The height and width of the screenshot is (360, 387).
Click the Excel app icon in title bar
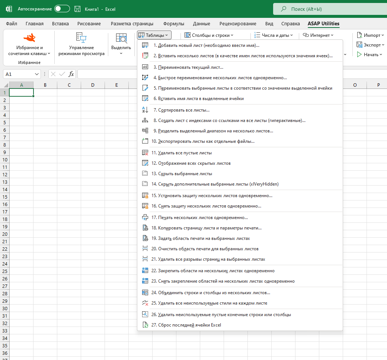pos(9,9)
